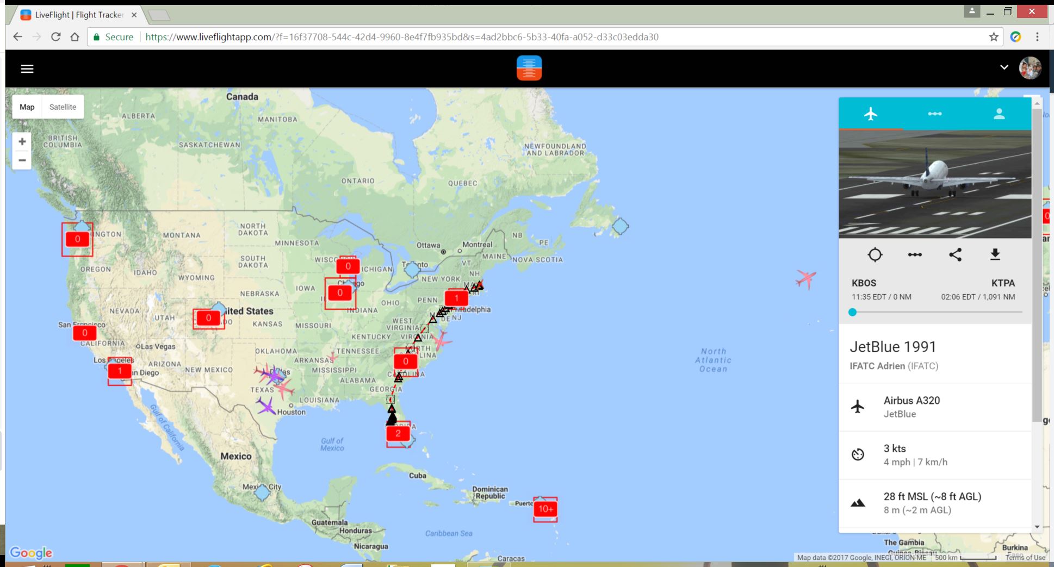Open the Chrome profile switcher button
This screenshot has width=1054, height=567.
point(972,11)
